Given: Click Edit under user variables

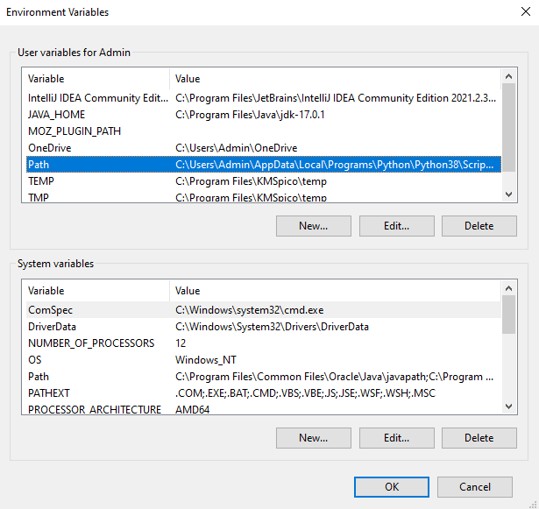Looking at the screenshot, I should [x=397, y=226].
